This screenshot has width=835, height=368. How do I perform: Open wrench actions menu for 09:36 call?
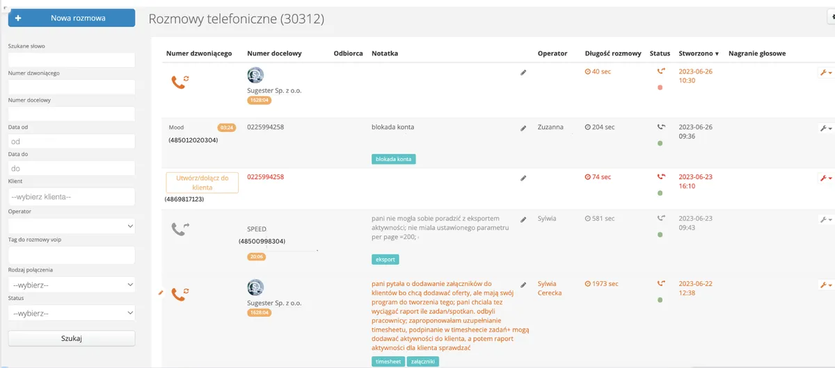click(825, 128)
